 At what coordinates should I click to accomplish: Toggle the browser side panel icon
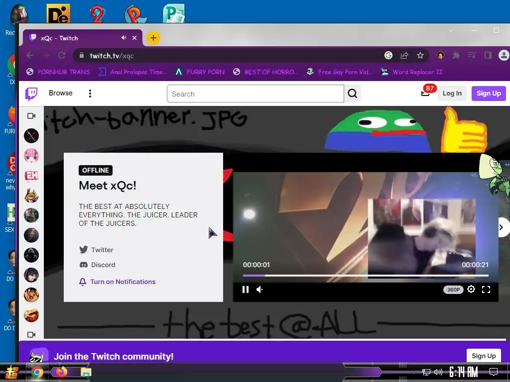[x=488, y=56]
